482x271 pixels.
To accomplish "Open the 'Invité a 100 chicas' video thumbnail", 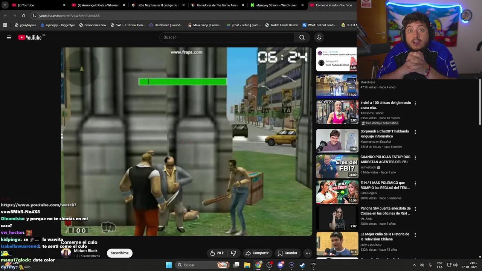I will pos(337,112).
